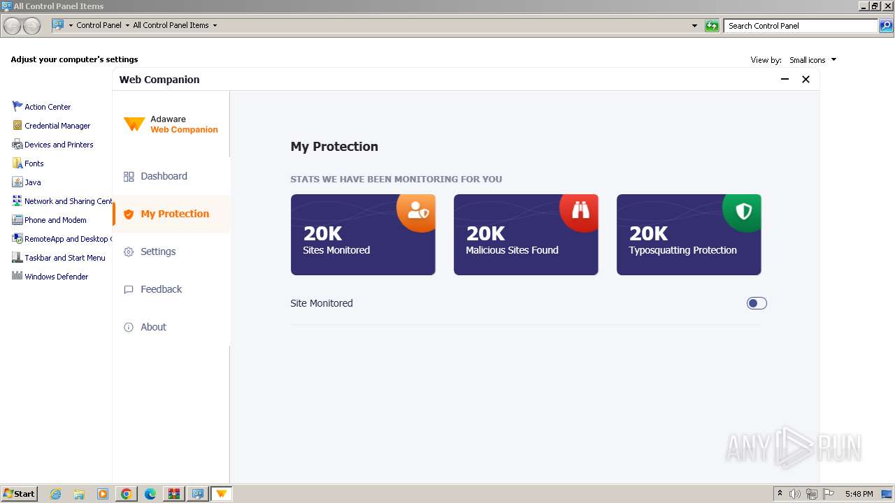Click the Malicious Sites Found 20K card

(x=526, y=235)
